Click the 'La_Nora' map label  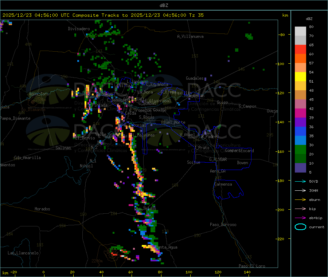pos(145,92)
